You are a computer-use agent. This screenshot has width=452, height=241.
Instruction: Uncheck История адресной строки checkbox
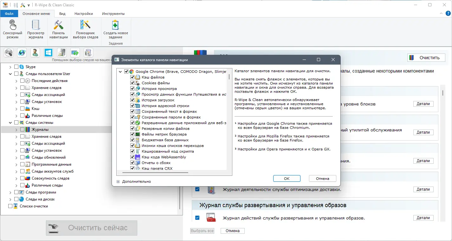132,106
